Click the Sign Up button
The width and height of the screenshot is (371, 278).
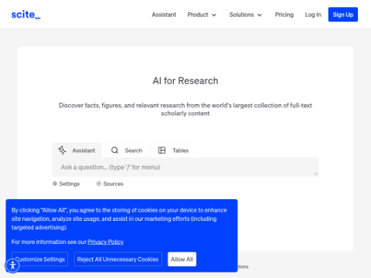tap(343, 15)
